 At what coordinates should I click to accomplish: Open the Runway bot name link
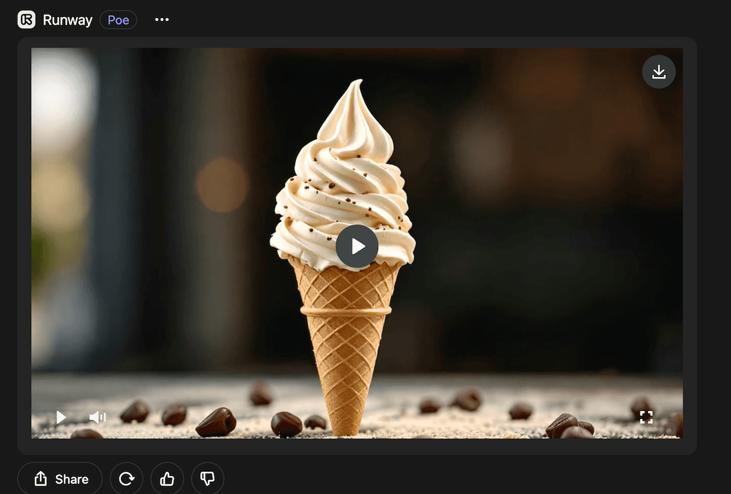coord(67,20)
